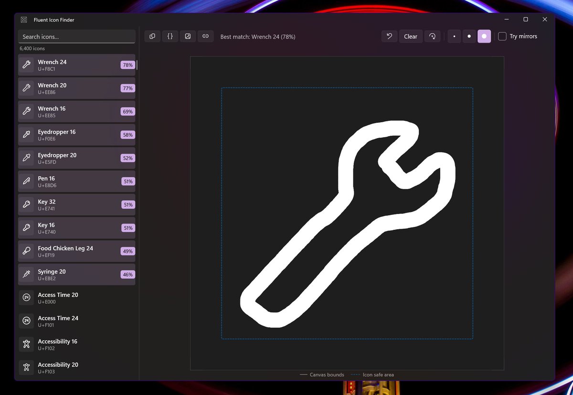The width and height of the screenshot is (573, 395).
Task: Click the 78% match badge
Action: pos(127,65)
